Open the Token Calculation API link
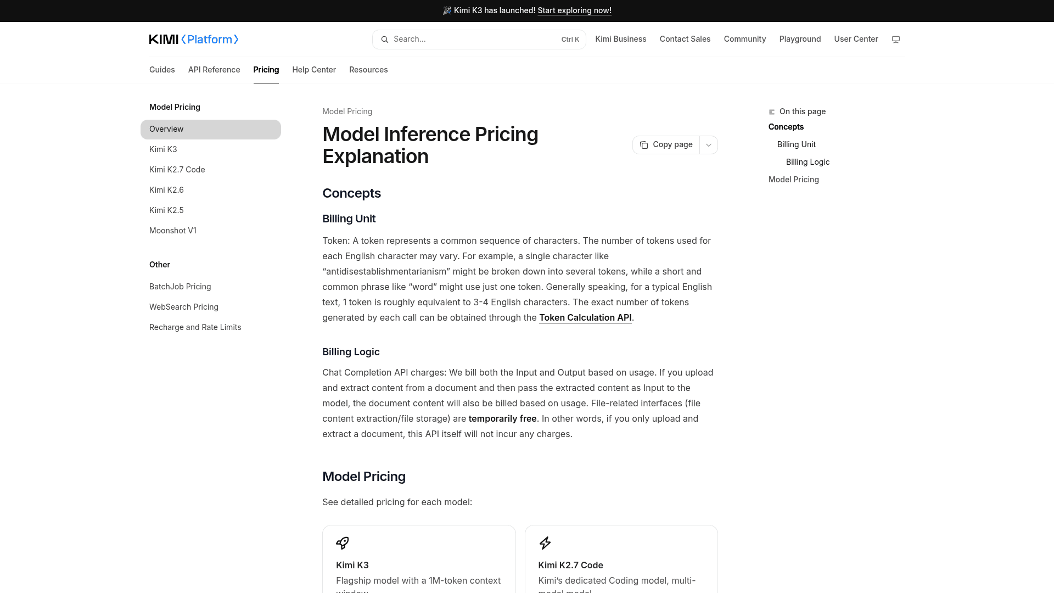Screen dimensions: 1054x593 585,317
